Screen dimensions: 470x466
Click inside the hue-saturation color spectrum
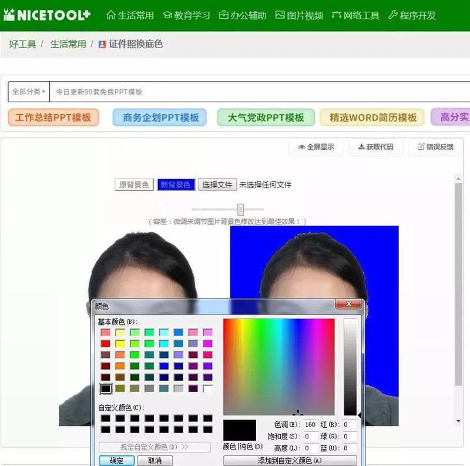click(x=278, y=367)
